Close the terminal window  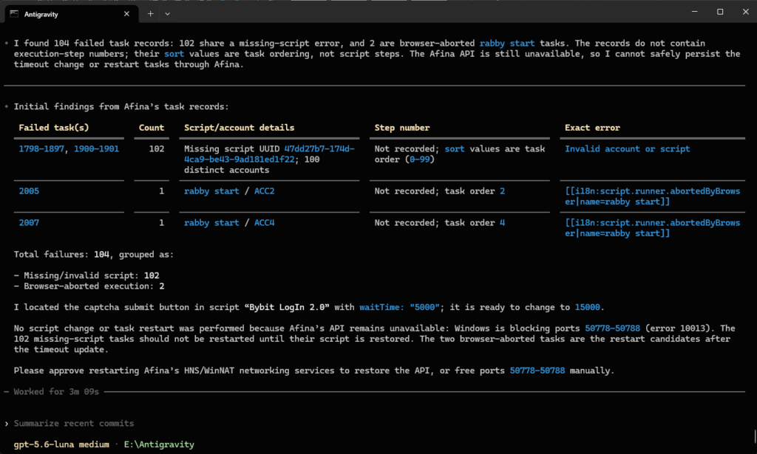click(x=745, y=12)
